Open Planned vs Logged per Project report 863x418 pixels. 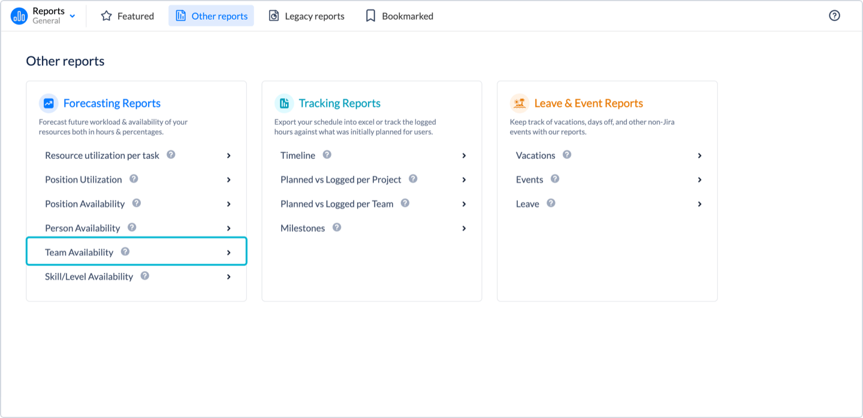(340, 179)
